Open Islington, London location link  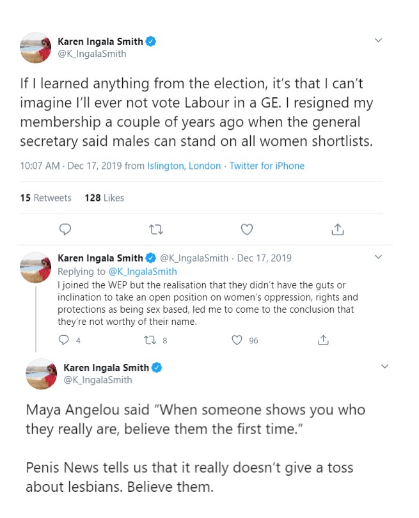184,166
